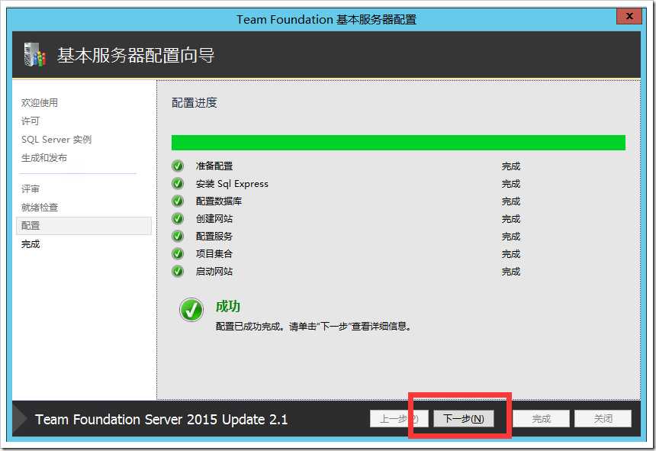Click the 完成 status of 创建网站
This screenshot has width=656, height=451.
click(x=511, y=219)
